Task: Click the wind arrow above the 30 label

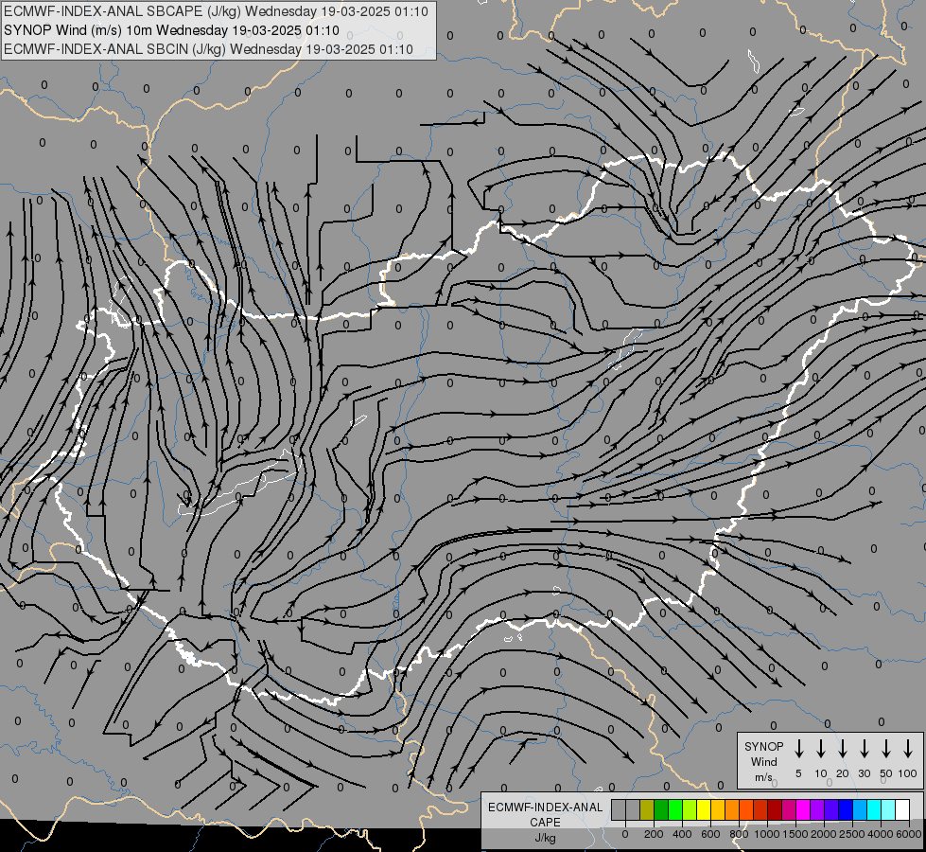Action: (865, 748)
